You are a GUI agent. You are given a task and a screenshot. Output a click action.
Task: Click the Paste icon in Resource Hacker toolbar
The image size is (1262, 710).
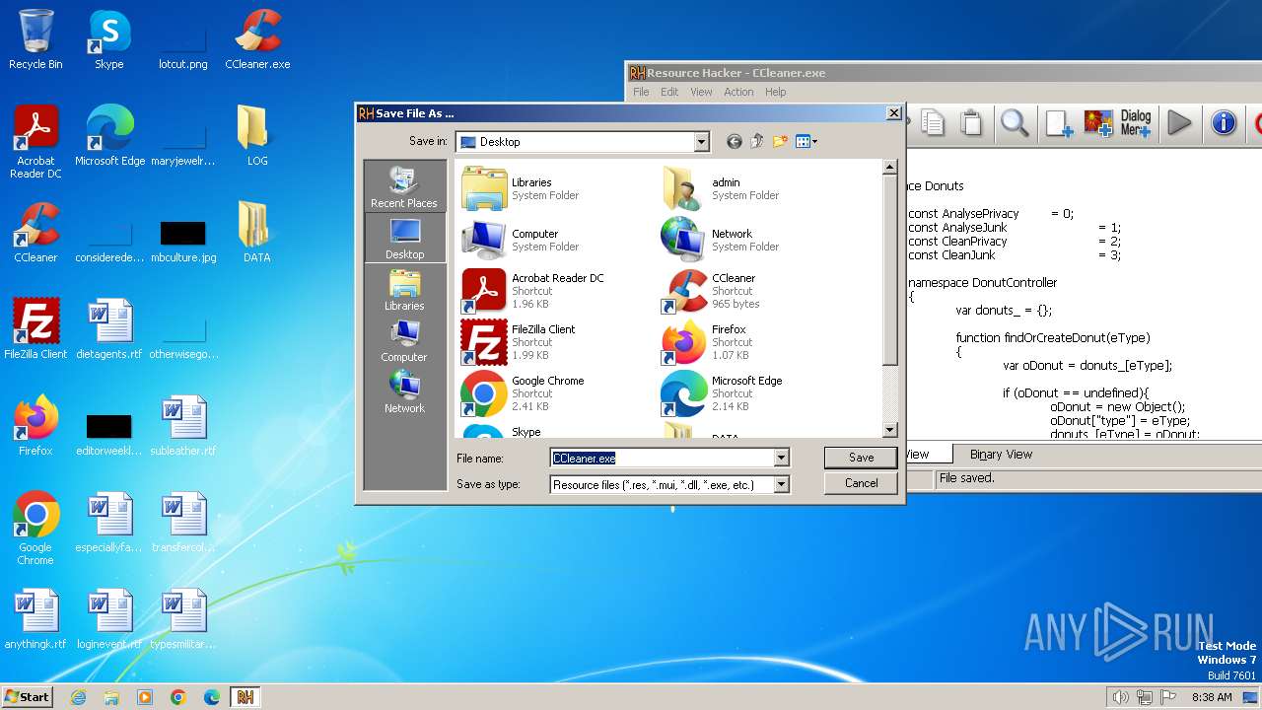971,122
